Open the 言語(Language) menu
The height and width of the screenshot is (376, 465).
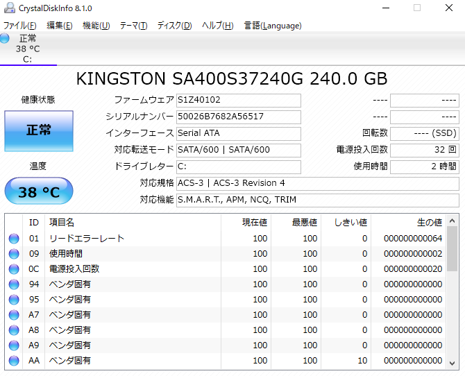273,26
